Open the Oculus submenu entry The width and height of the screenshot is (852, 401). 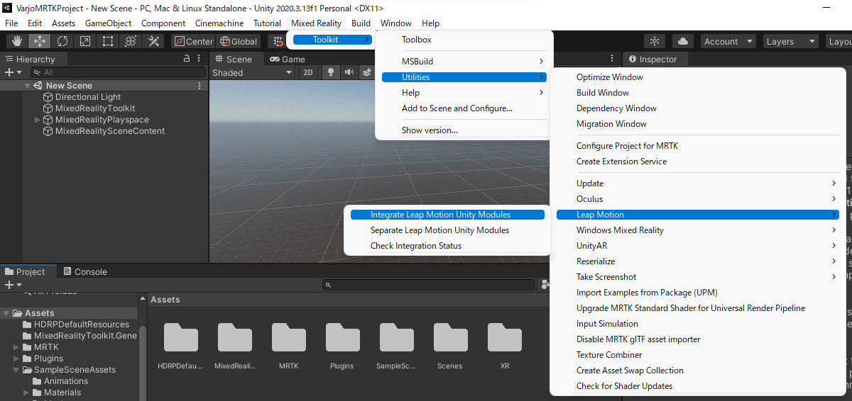pyautogui.click(x=698, y=199)
